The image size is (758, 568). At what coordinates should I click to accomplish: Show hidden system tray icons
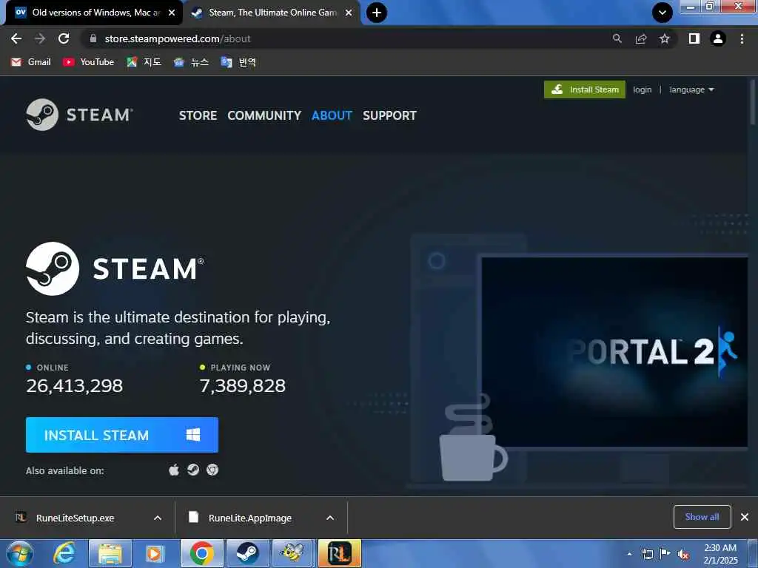click(629, 554)
